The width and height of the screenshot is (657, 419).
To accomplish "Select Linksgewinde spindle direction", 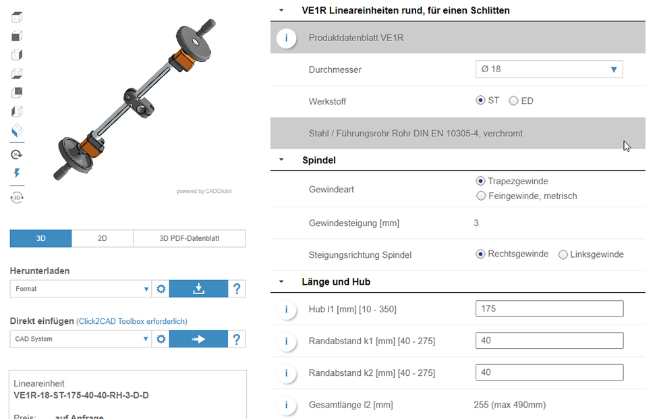I will pos(563,254).
